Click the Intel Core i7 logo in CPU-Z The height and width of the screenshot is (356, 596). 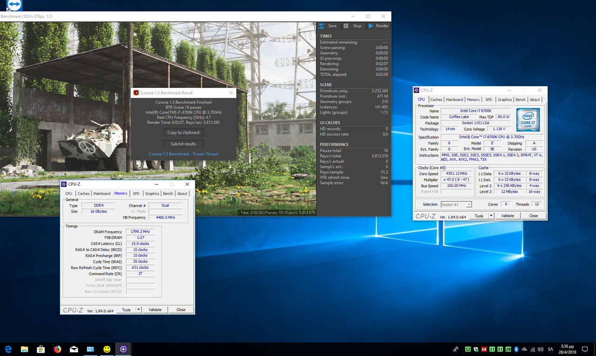coord(528,120)
